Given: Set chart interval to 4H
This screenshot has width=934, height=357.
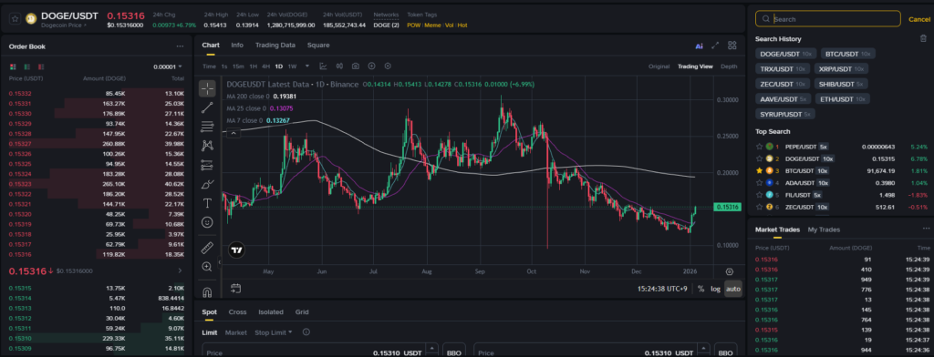Looking at the screenshot, I should (x=265, y=66).
